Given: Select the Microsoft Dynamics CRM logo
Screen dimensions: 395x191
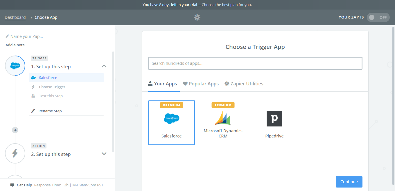Looking at the screenshot, I should (223, 118).
